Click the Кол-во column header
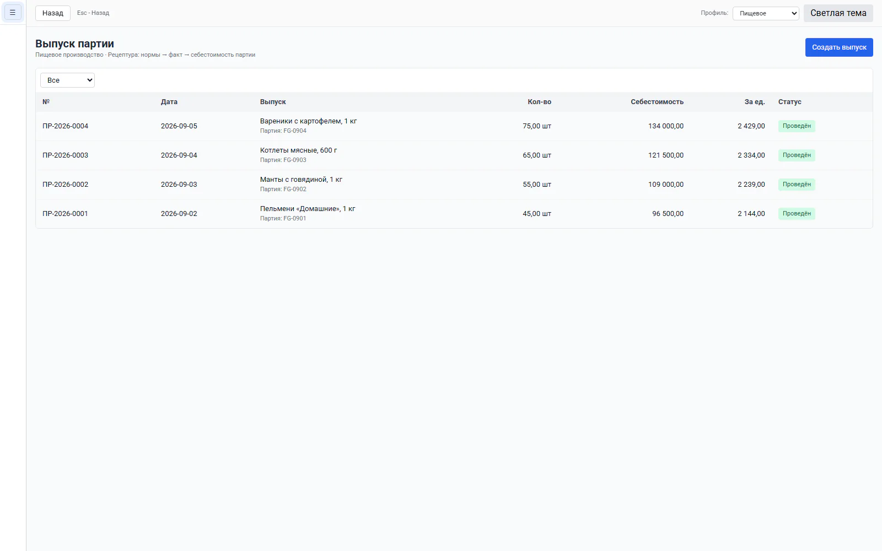Viewport: 882px width, 551px height. click(539, 102)
